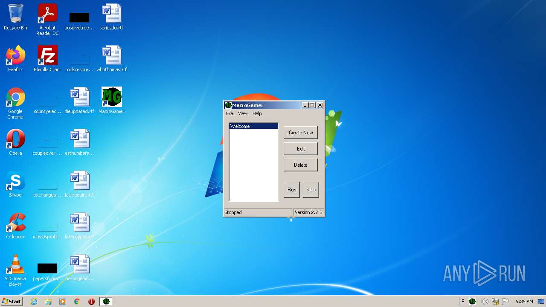Viewport: 546px width, 307px height.
Task: Close the MacroGamer window
Action: (320, 105)
